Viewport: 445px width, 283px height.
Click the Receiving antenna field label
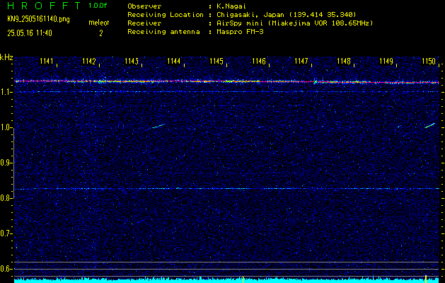click(163, 32)
